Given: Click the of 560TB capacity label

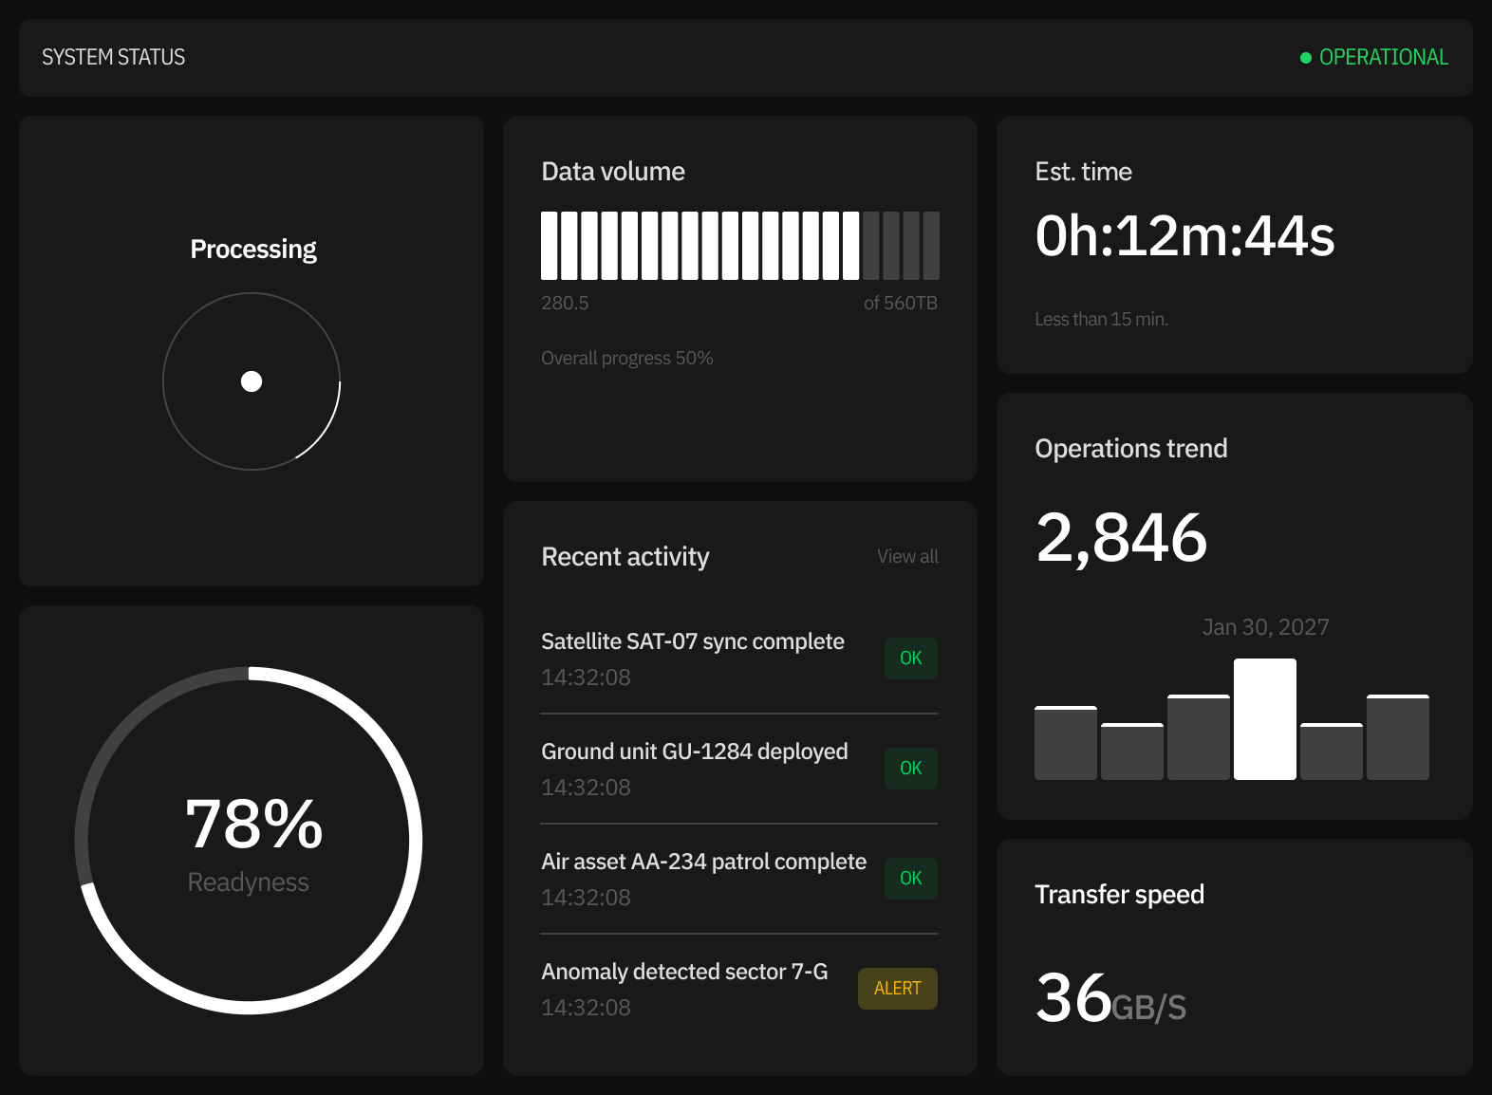Looking at the screenshot, I should pos(901,303).
